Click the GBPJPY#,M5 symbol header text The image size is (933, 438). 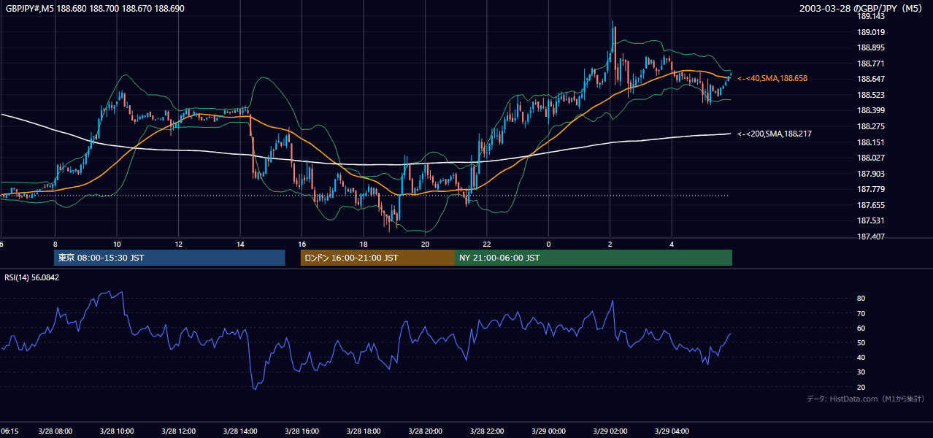click(95, 9)
